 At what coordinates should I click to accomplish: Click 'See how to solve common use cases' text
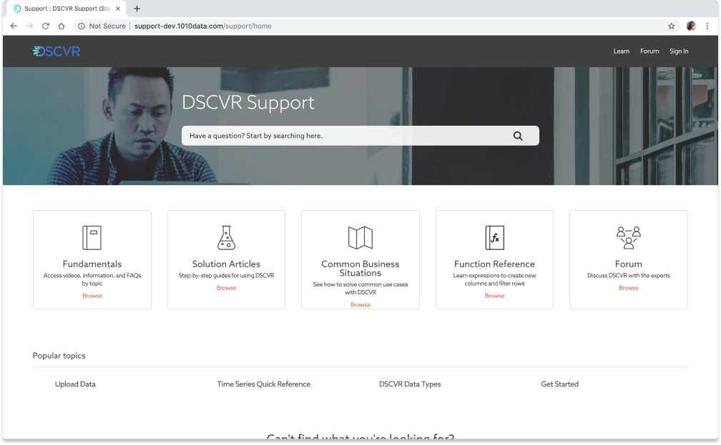(x=360, y=285)
